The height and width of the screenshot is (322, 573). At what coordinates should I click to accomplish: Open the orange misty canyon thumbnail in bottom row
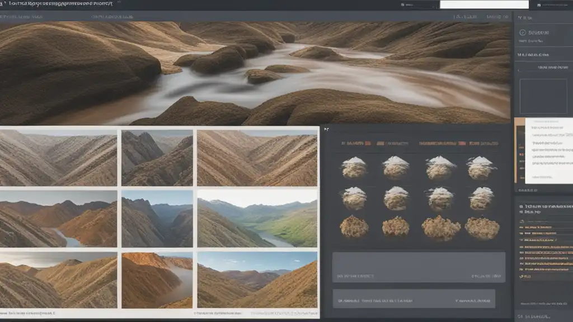click(157, 280)
